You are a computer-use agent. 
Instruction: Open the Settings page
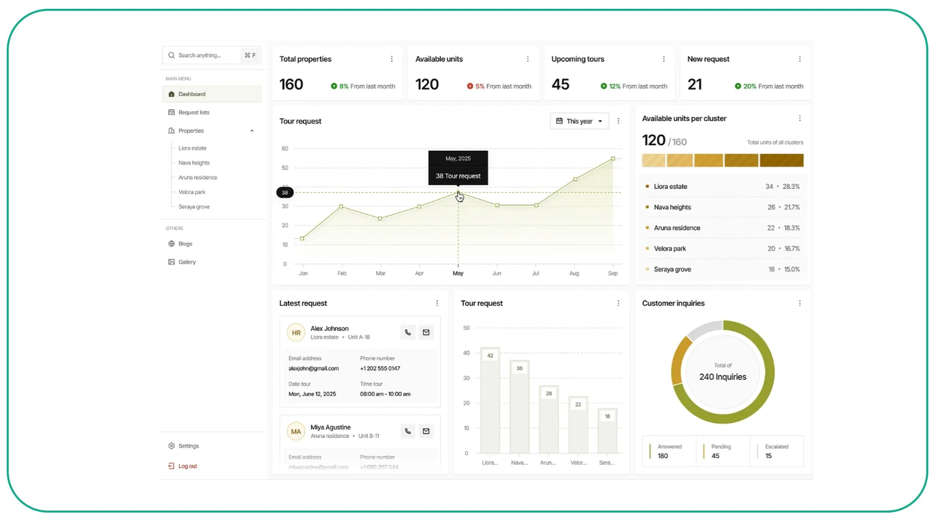click(188, 445)
